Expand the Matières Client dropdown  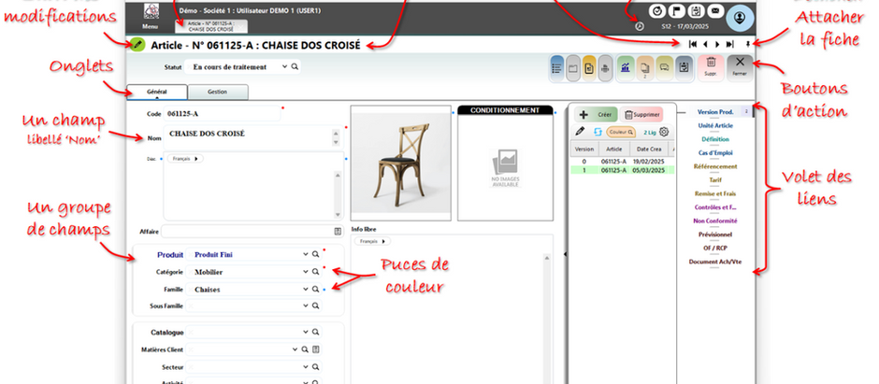click(295, 349)
